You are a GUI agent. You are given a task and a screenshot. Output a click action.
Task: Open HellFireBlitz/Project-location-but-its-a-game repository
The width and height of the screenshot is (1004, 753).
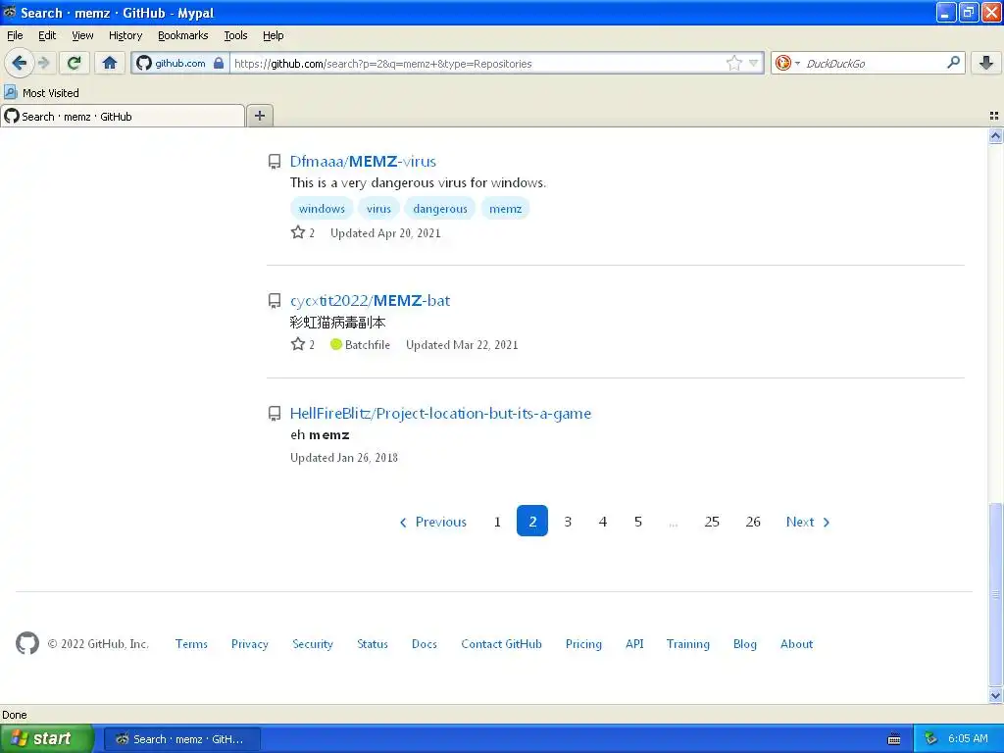tap(440, 413)
